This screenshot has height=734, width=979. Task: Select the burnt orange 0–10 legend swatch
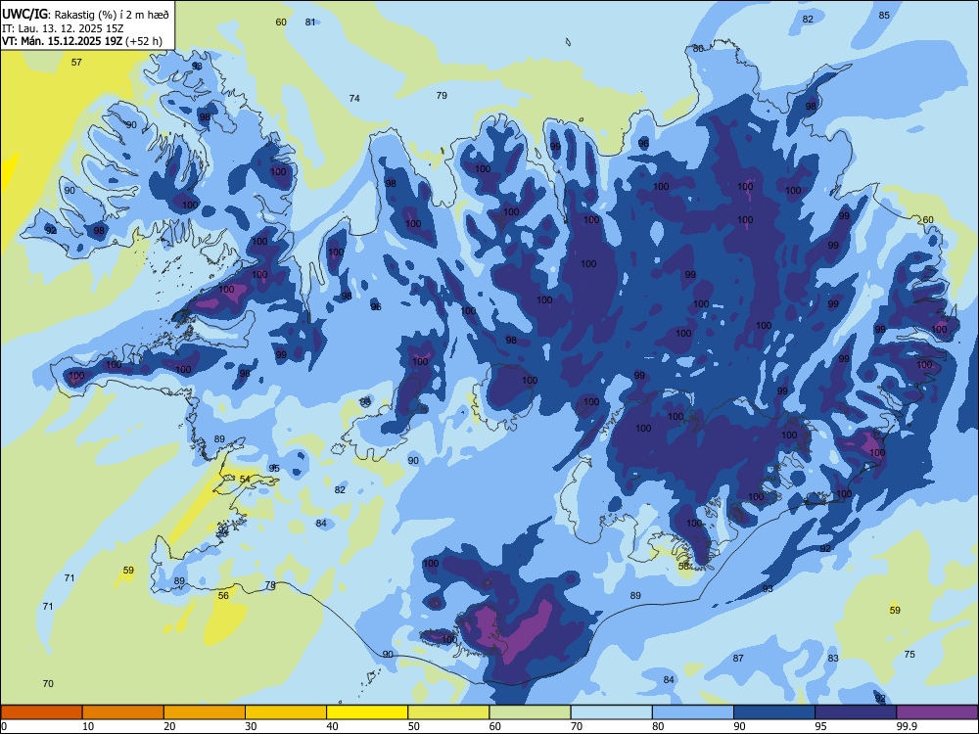pos(41,712)
